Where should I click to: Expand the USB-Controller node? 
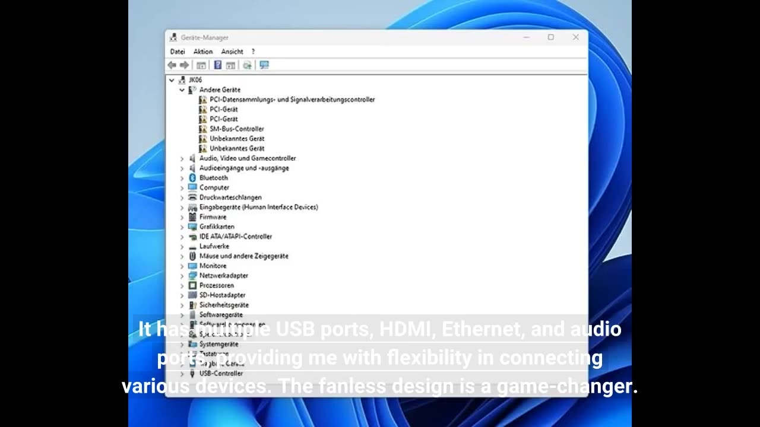pyautogui.click(x=182, y=374)
